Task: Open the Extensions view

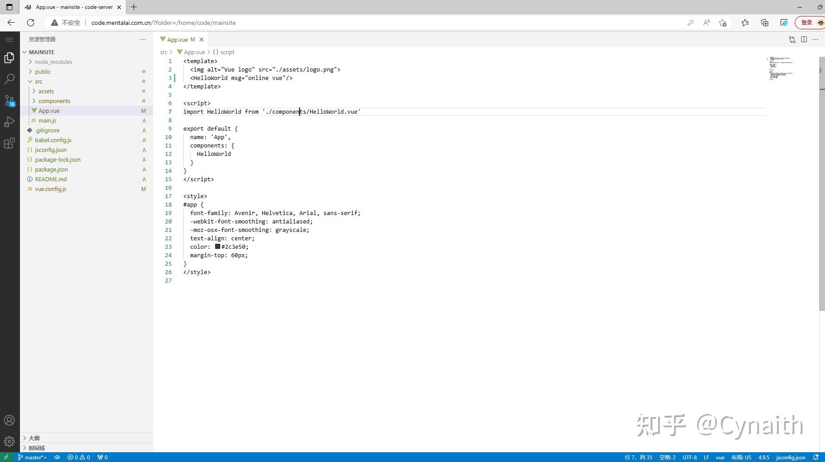Action: (9, 143)
